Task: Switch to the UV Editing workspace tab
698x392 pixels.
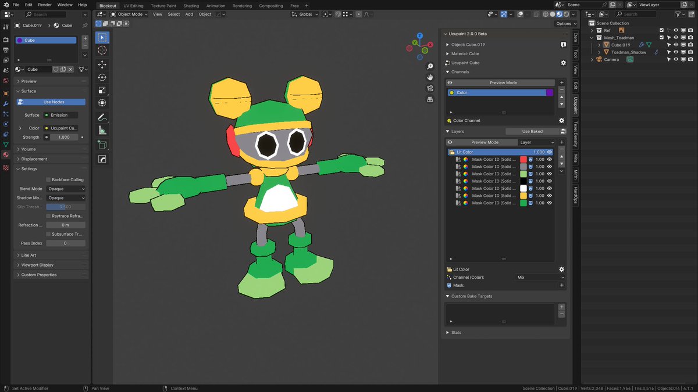Action: coord(133,6)
